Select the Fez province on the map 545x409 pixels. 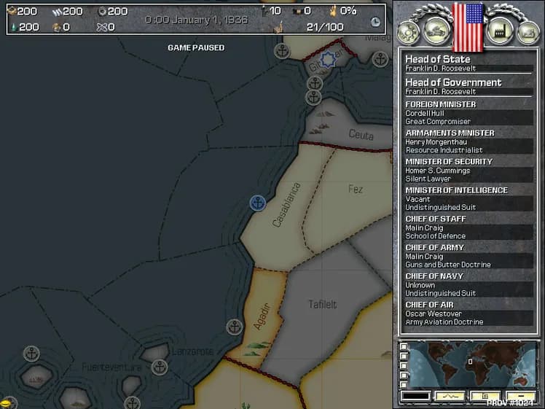pyautogui.click(x=356, y=189)
